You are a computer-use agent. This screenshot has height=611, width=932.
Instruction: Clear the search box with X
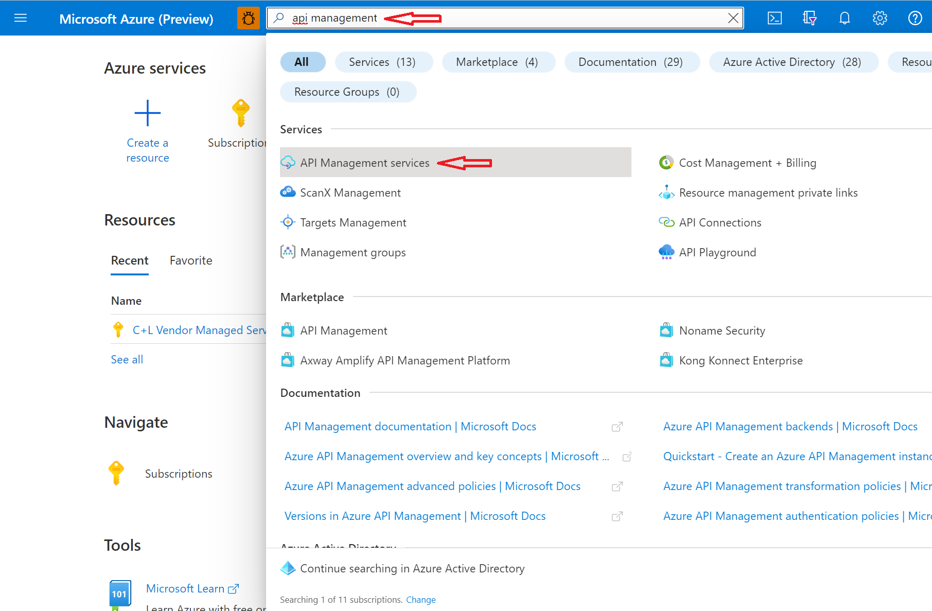tap(733, 18)
